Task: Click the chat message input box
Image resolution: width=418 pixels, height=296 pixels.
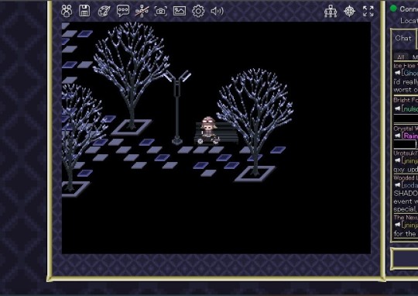Action: pyautogui.click(x=404, y=259)
